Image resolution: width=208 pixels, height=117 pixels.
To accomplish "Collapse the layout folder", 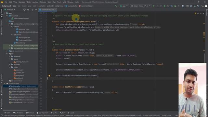I will pyautogui.click(x=9, y=59).
